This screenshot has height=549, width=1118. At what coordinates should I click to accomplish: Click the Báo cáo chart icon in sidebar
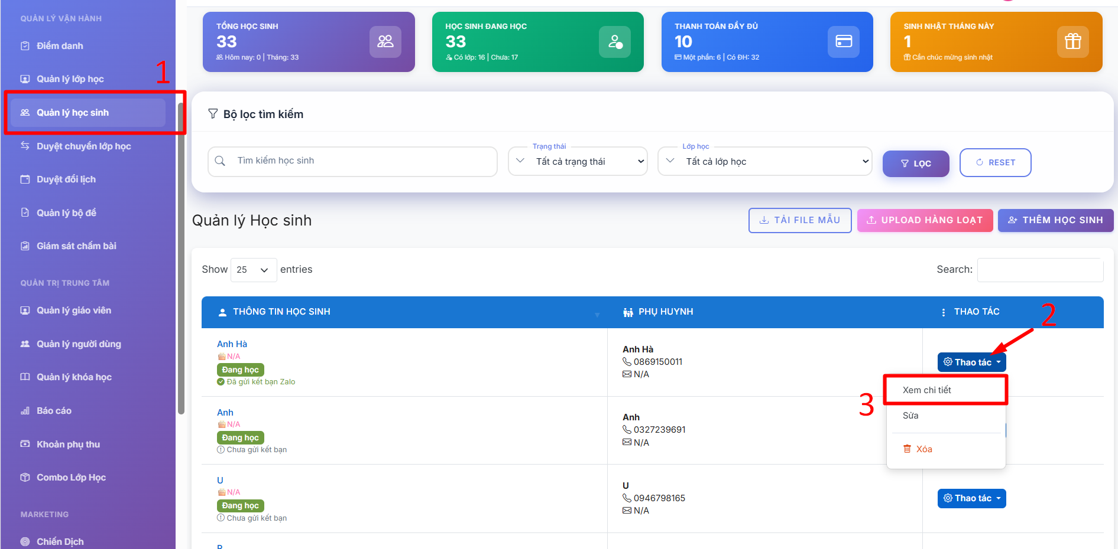[x=25, y=411]
